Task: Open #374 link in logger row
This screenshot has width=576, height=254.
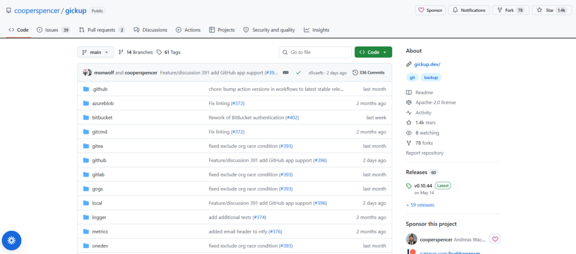Action: [x=259, y=217]
